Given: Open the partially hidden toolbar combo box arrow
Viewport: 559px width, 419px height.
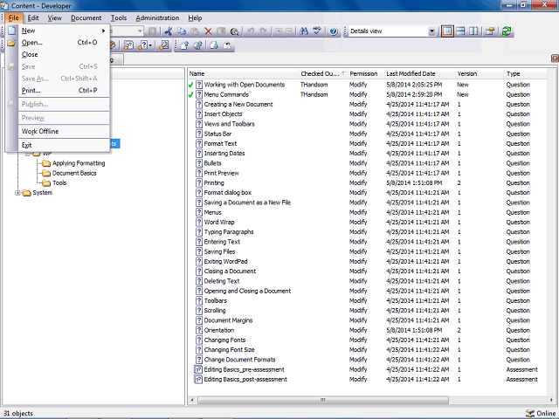Looking at the screenshot, I should coord(140,31).
